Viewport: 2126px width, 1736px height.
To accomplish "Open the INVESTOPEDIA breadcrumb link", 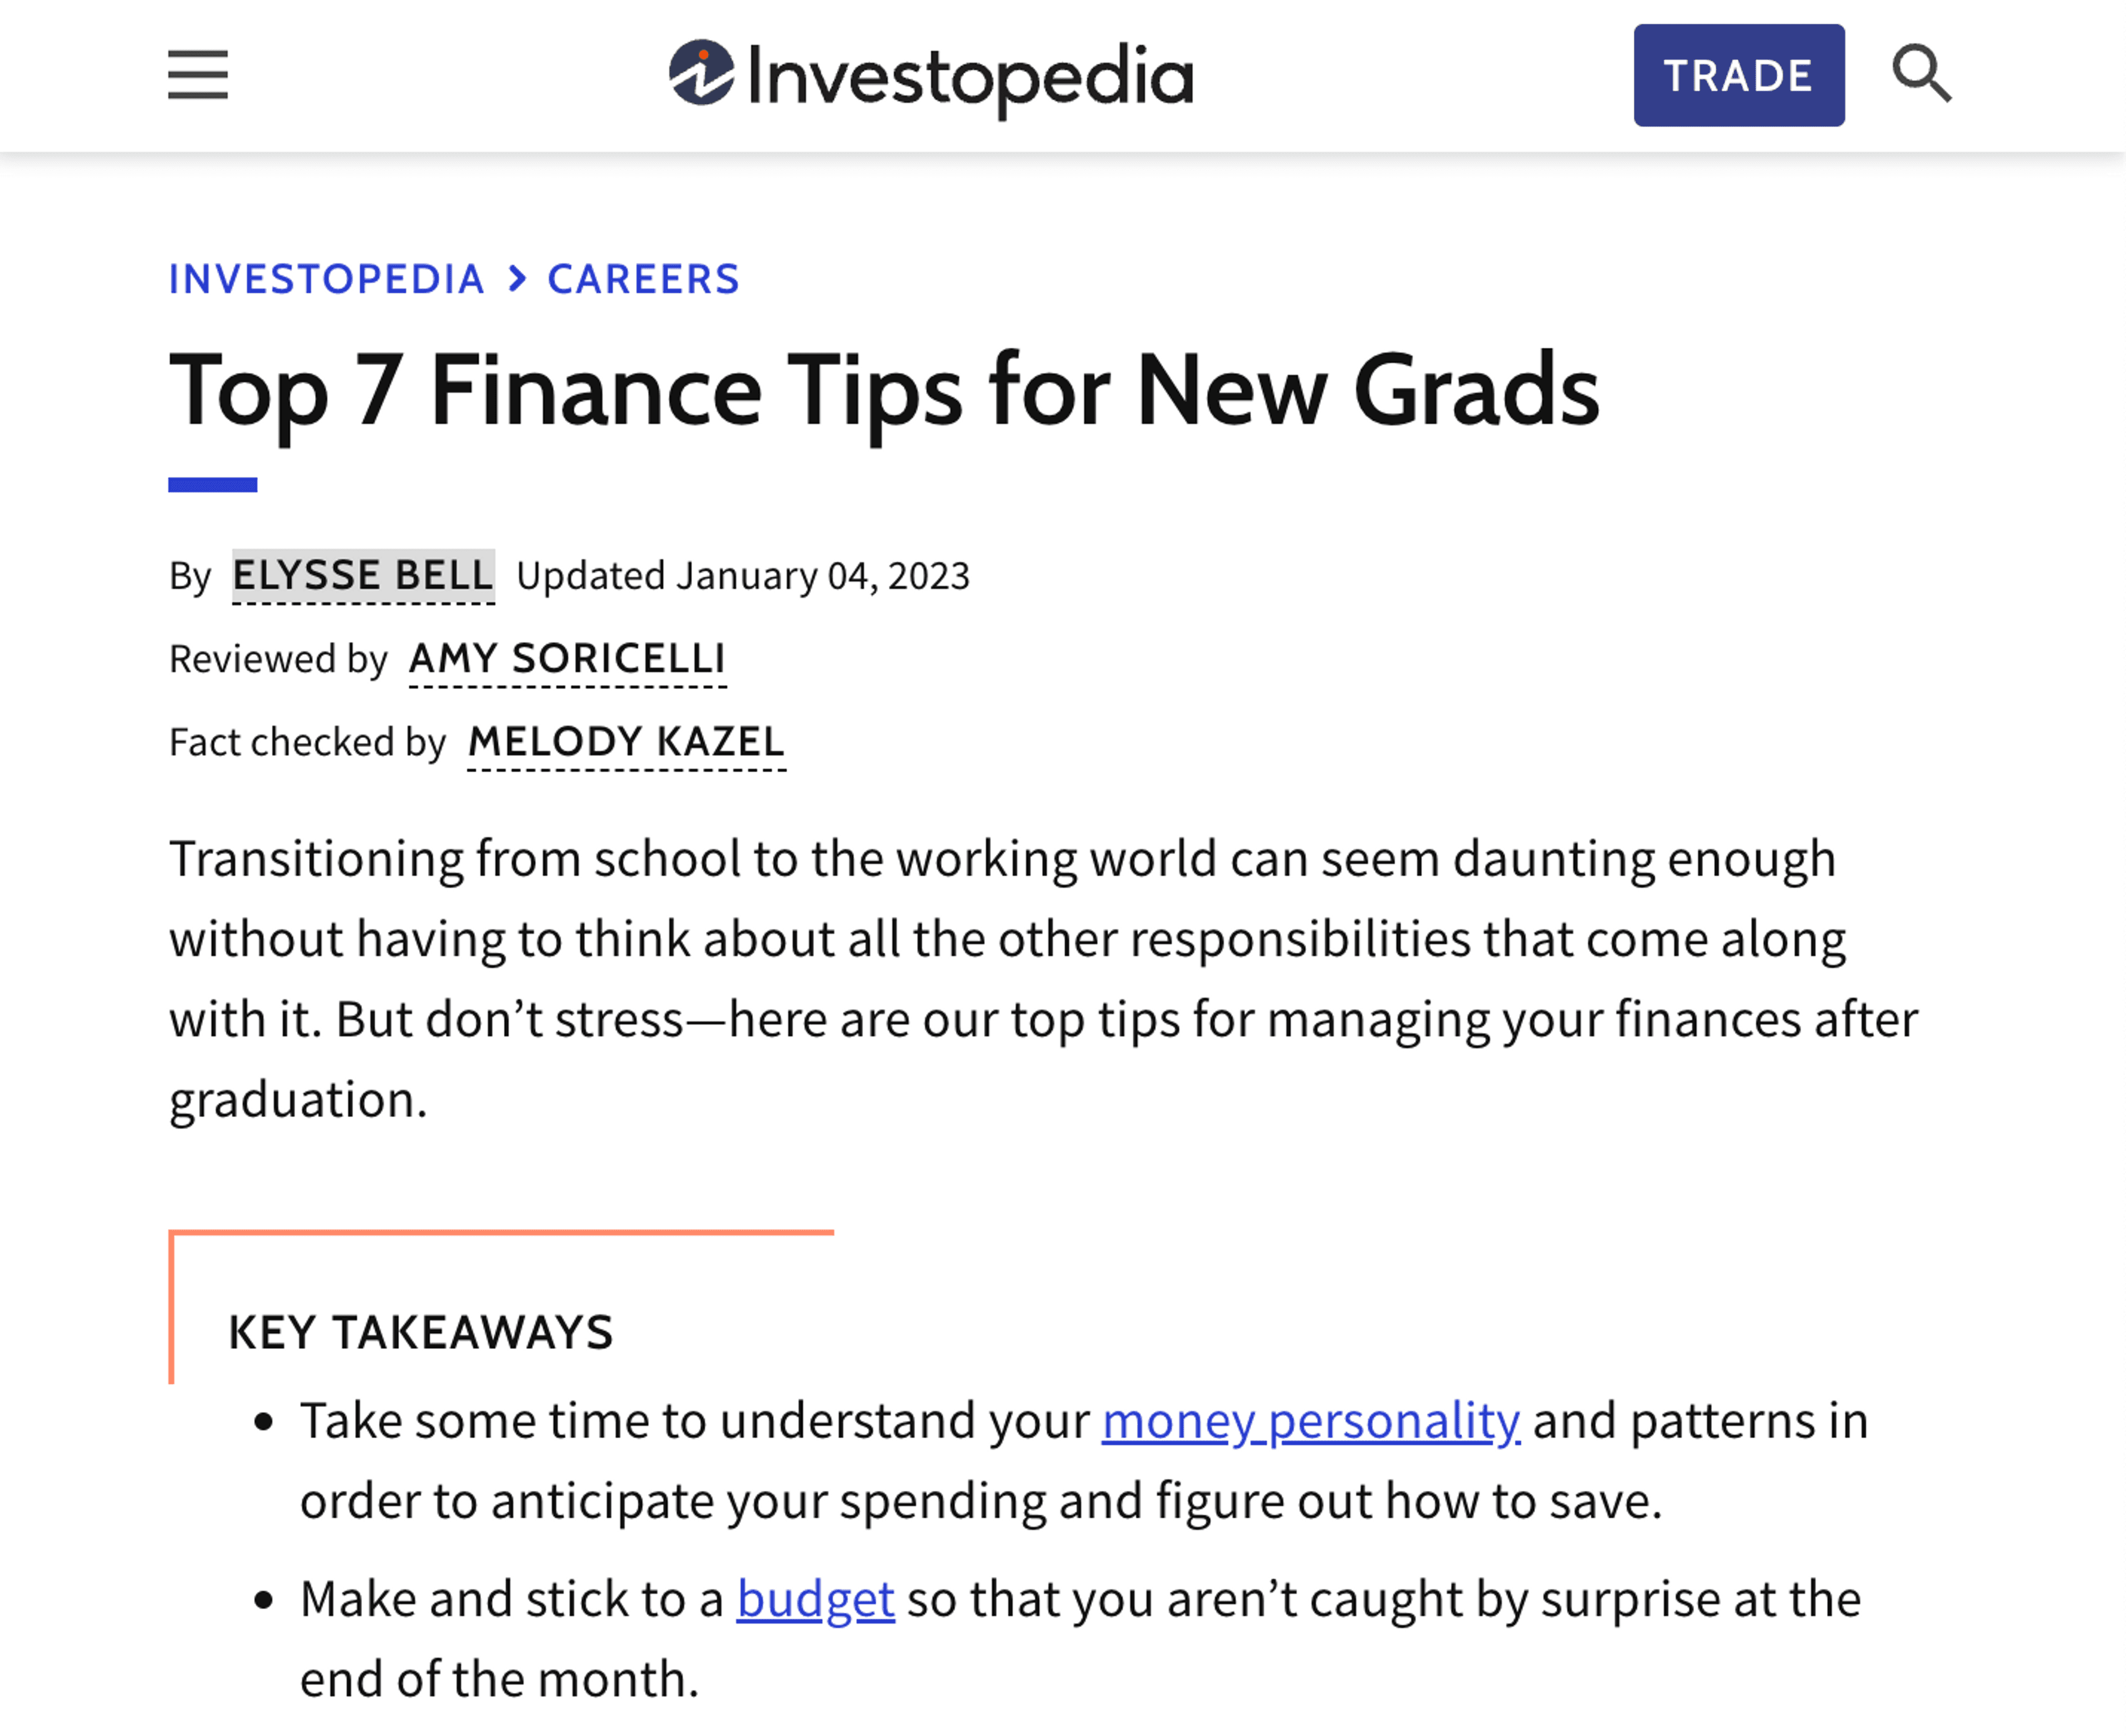I will click(327, 279).
